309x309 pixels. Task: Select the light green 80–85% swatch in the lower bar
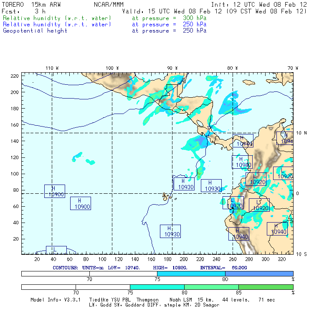click(211, 287)
